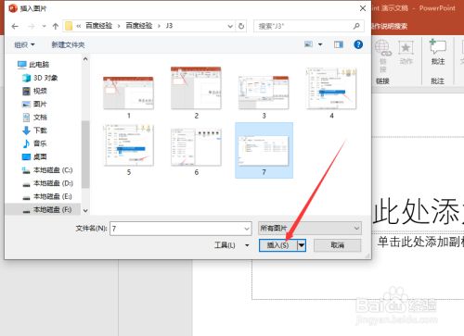Image resolution: width=464 pixels, height=336 pixels.
Task: Select image thumbnail 2
Action: click(x=196, y=88)
